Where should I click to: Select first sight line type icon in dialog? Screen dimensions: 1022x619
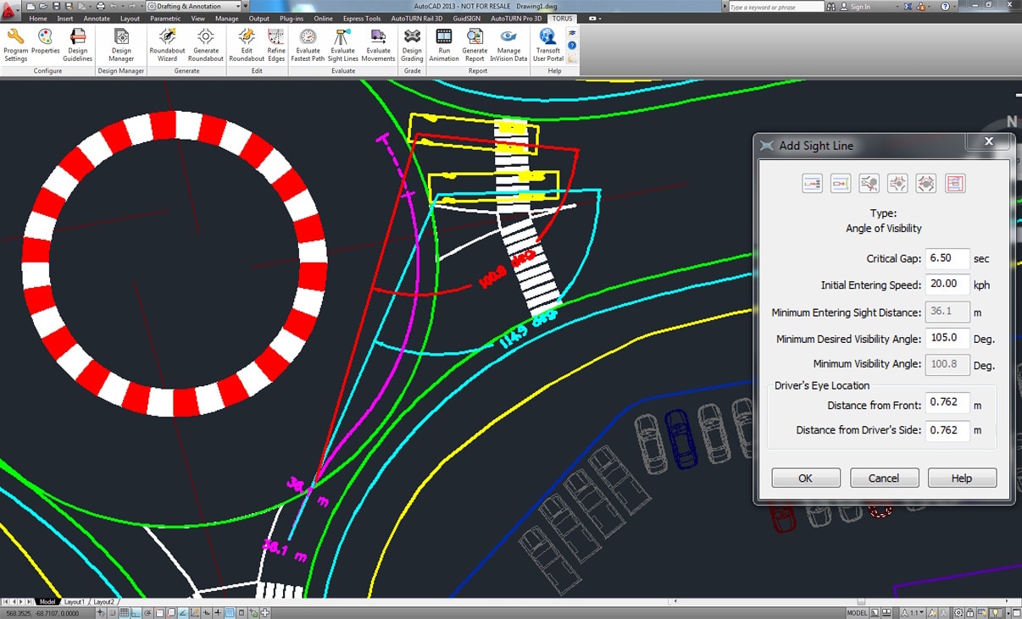[x=812, y=183]
